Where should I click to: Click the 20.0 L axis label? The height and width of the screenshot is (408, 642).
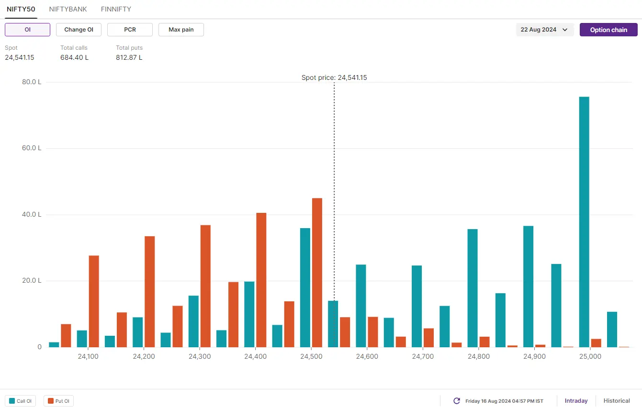click(x=32, y=281)
